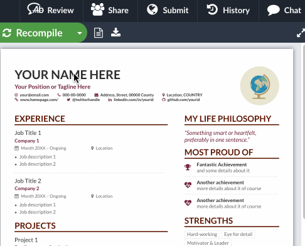Click the globe profile picture in CV
The image size is (305, 246).
(260, 86)
